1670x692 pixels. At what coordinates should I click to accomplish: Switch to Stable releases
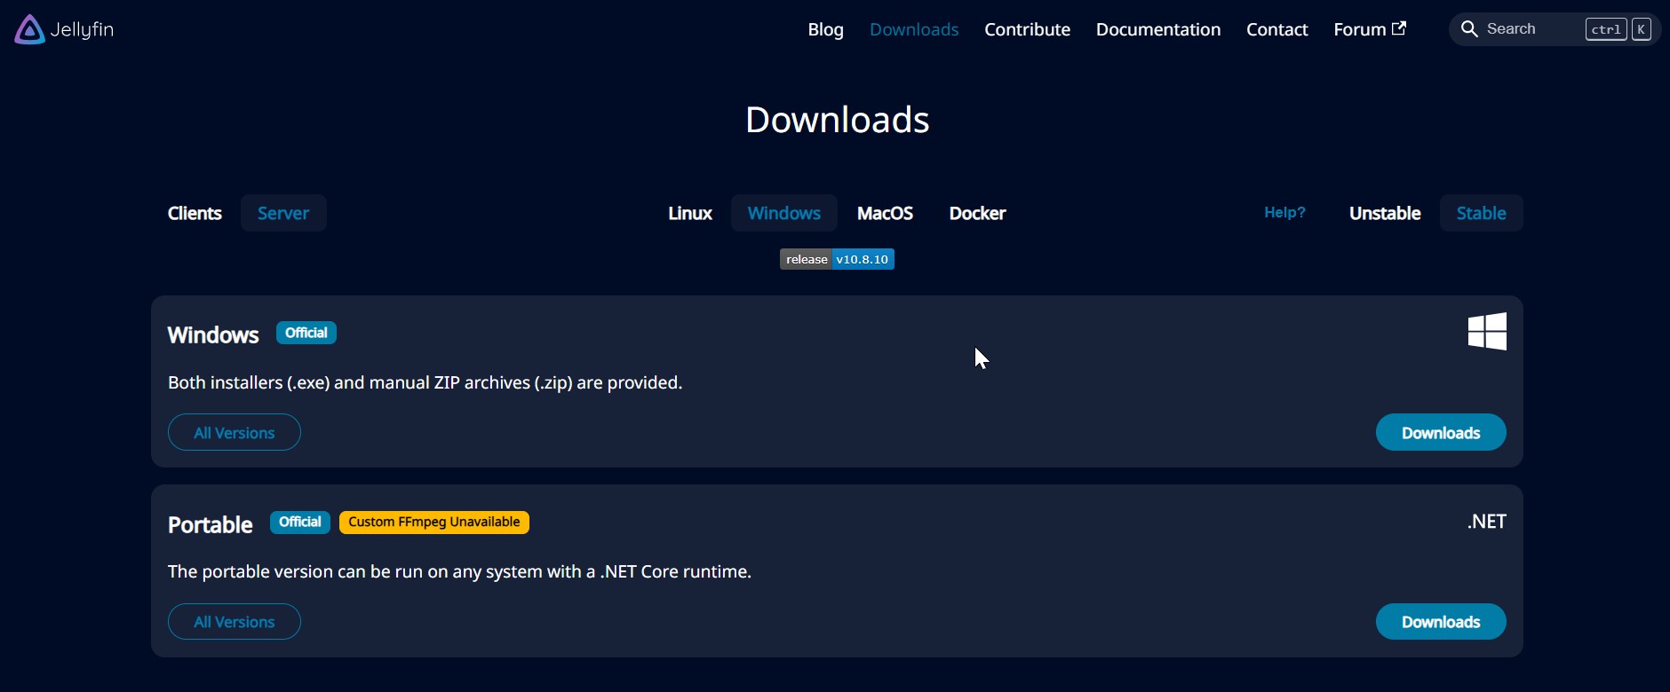click(x=1481, y=213)
